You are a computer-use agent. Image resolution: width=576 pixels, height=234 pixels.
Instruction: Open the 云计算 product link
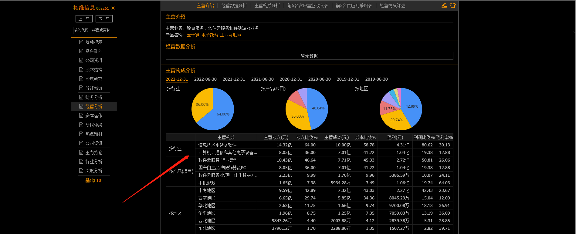pos(193,35)
